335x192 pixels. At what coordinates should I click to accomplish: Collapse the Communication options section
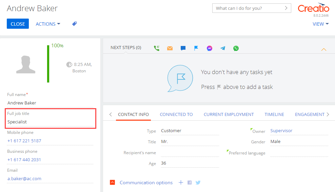click(113, 183)
